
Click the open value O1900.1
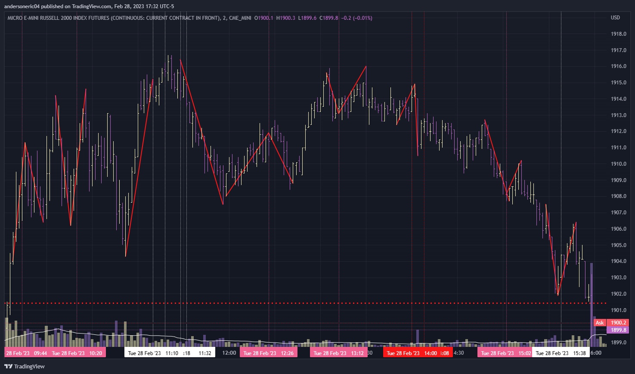[263, 18]
